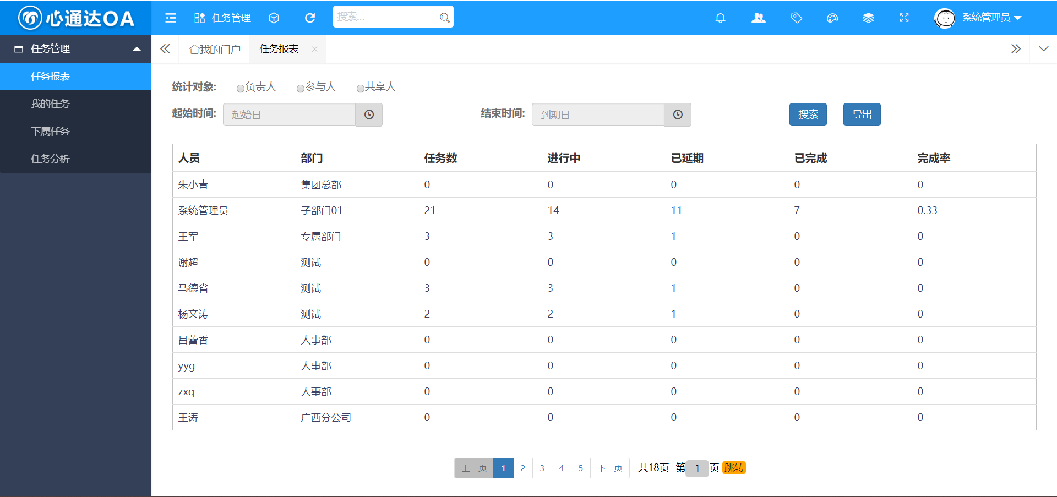Select the 系统管理员 table row name
Viewport: 1057px width, 497px height.
(203, 210)
